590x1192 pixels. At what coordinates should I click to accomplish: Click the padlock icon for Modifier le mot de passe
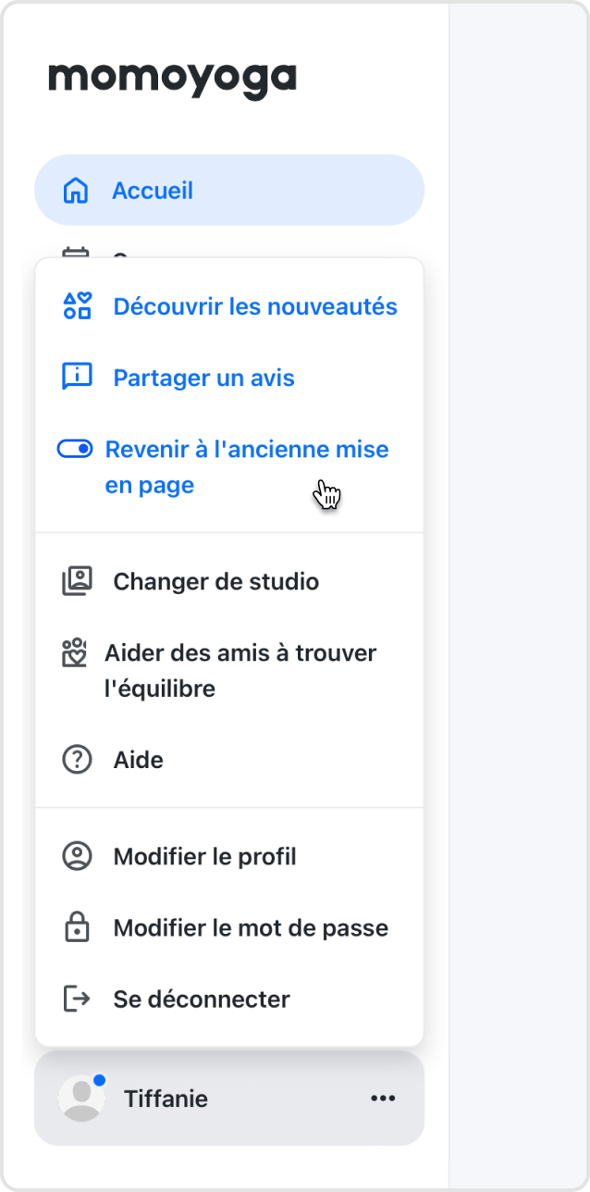(77, 927)
